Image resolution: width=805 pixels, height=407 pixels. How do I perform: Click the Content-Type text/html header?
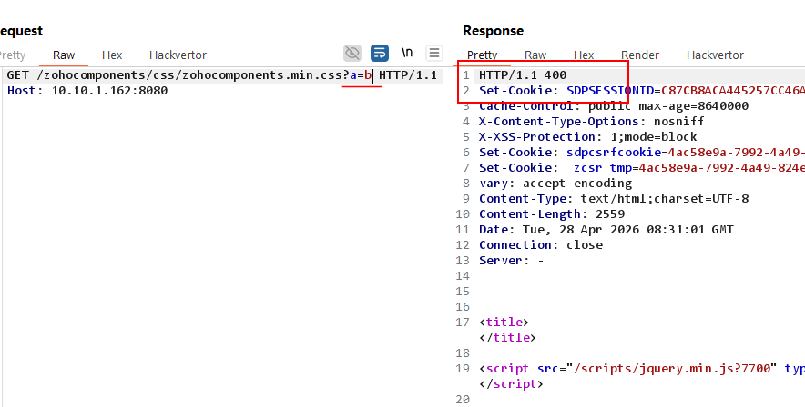(614, 198)
